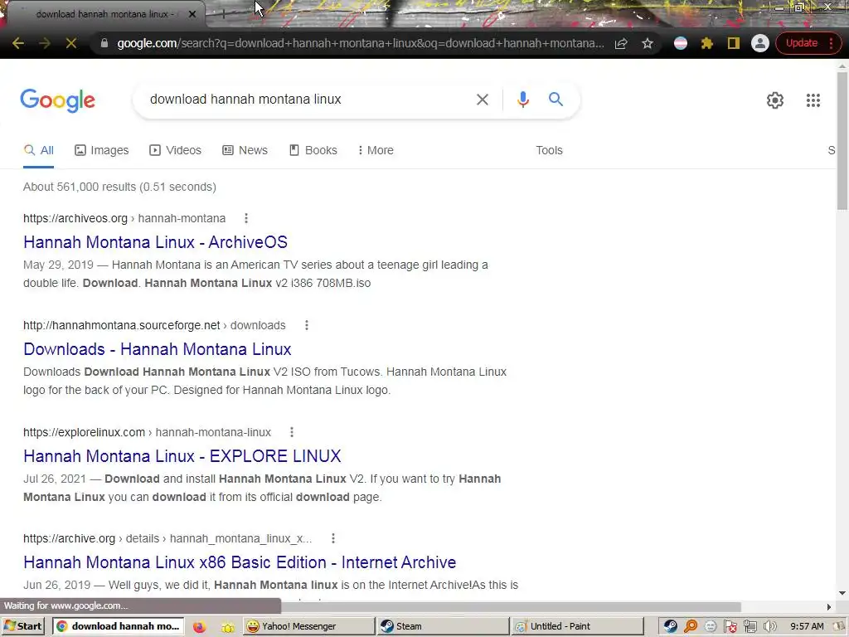Click the network connection tray icon
The image size is (849, 637).
click(750, 627)
